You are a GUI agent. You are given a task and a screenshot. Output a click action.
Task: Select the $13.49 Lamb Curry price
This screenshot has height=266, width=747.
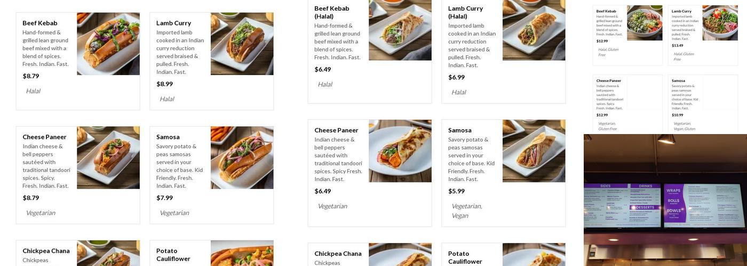click(x=677, y=45)
